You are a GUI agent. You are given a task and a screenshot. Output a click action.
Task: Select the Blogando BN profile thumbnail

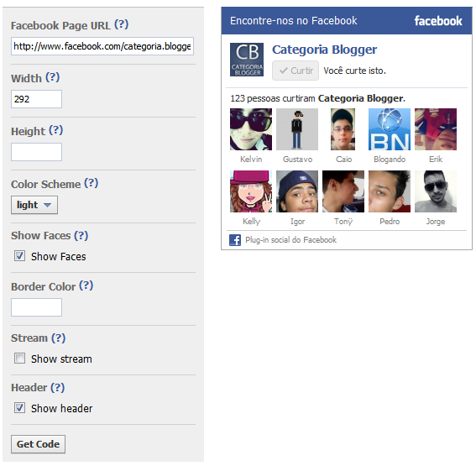pyautogui.click(x=390, y=129)
